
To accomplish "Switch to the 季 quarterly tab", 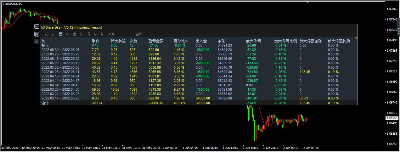I will (x=74, y=34).
